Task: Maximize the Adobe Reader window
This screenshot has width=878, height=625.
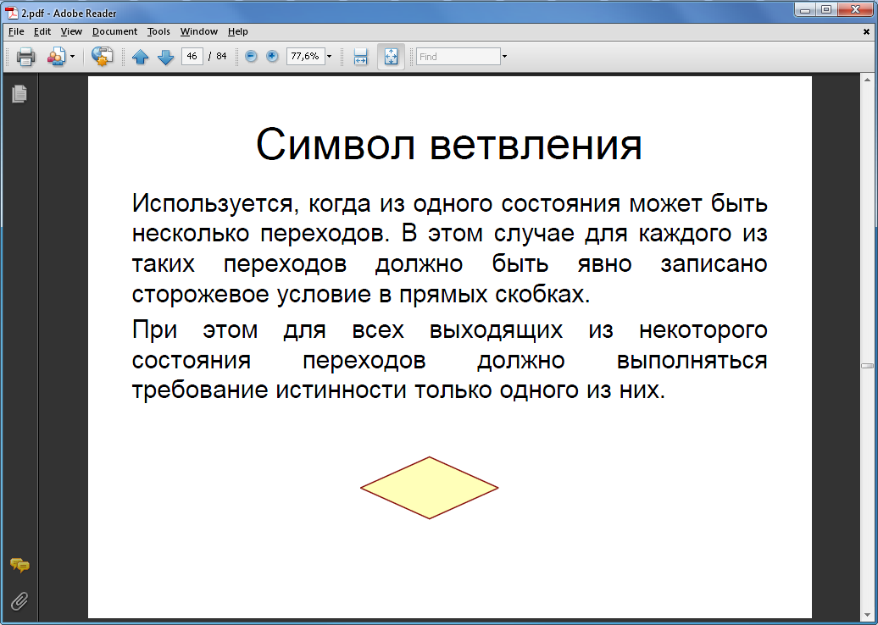Action: pos(826,9)
